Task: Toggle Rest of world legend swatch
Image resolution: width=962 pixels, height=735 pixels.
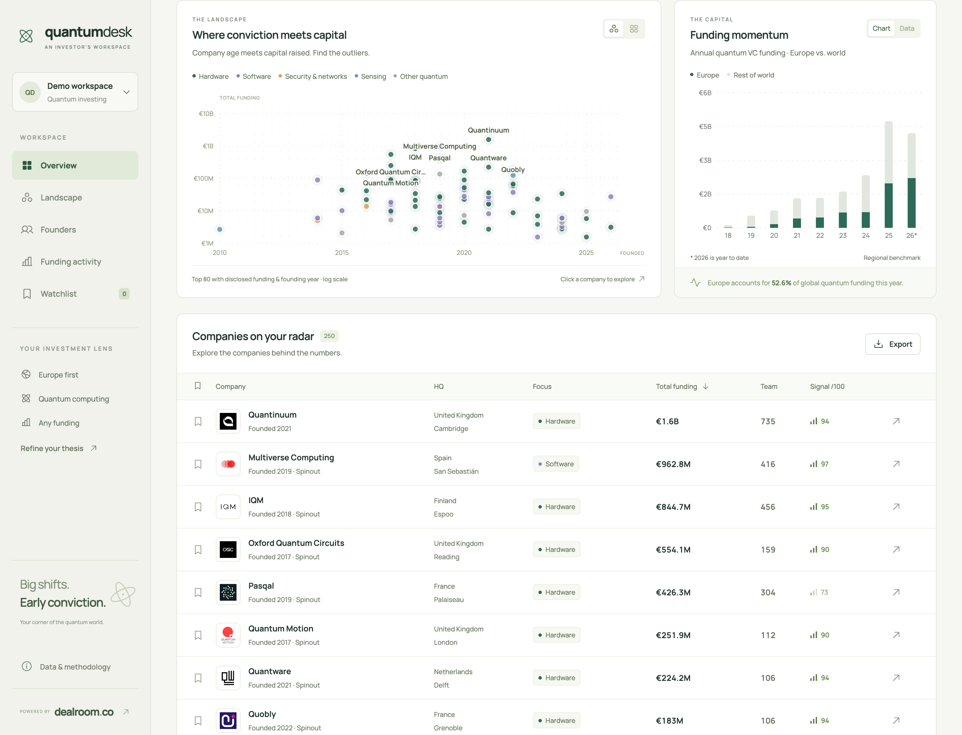Action: [x=729, y=75]
